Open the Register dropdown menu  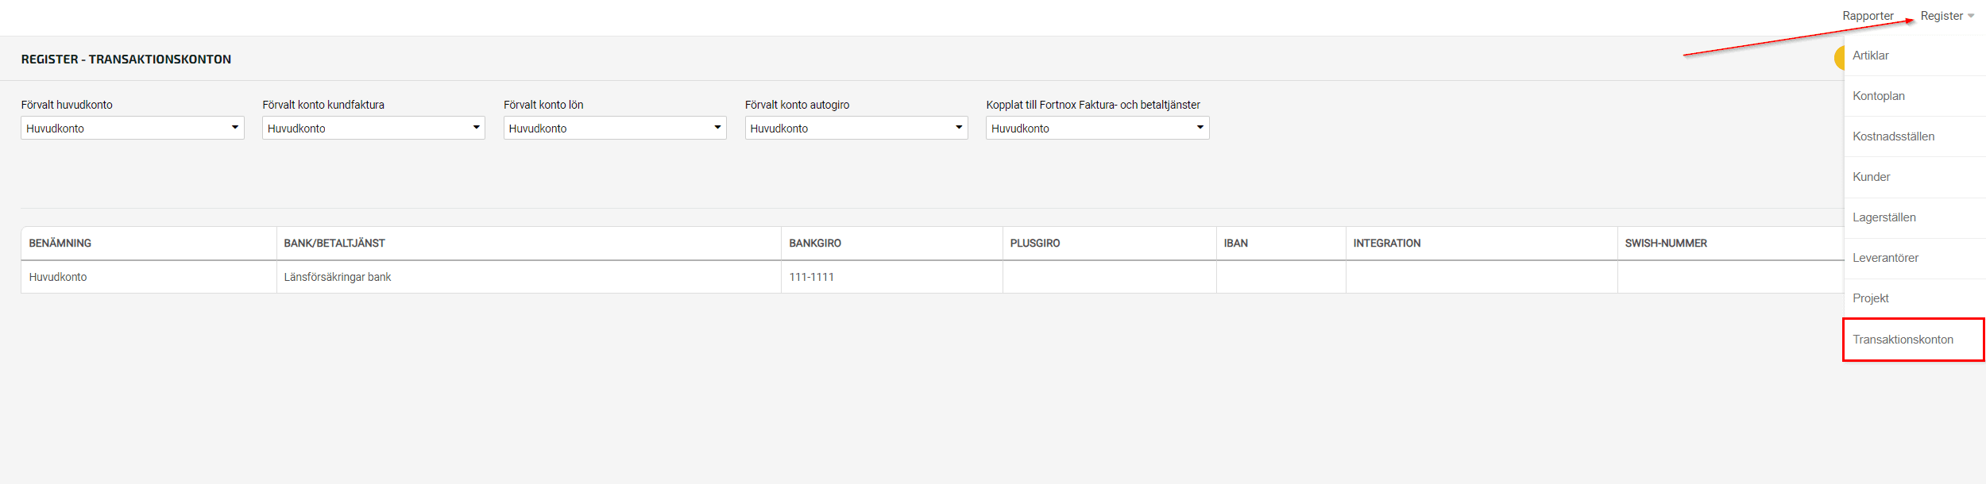[x=1946, y=16]
